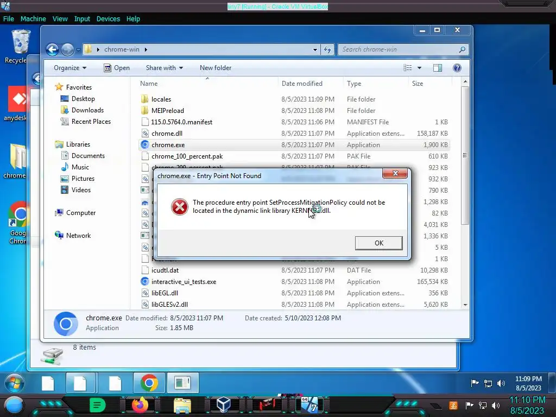Expand the view options dropdown arrow
The width and height of the screenshot is (556, 417).
pyautogui.click(x=419, y=68)
